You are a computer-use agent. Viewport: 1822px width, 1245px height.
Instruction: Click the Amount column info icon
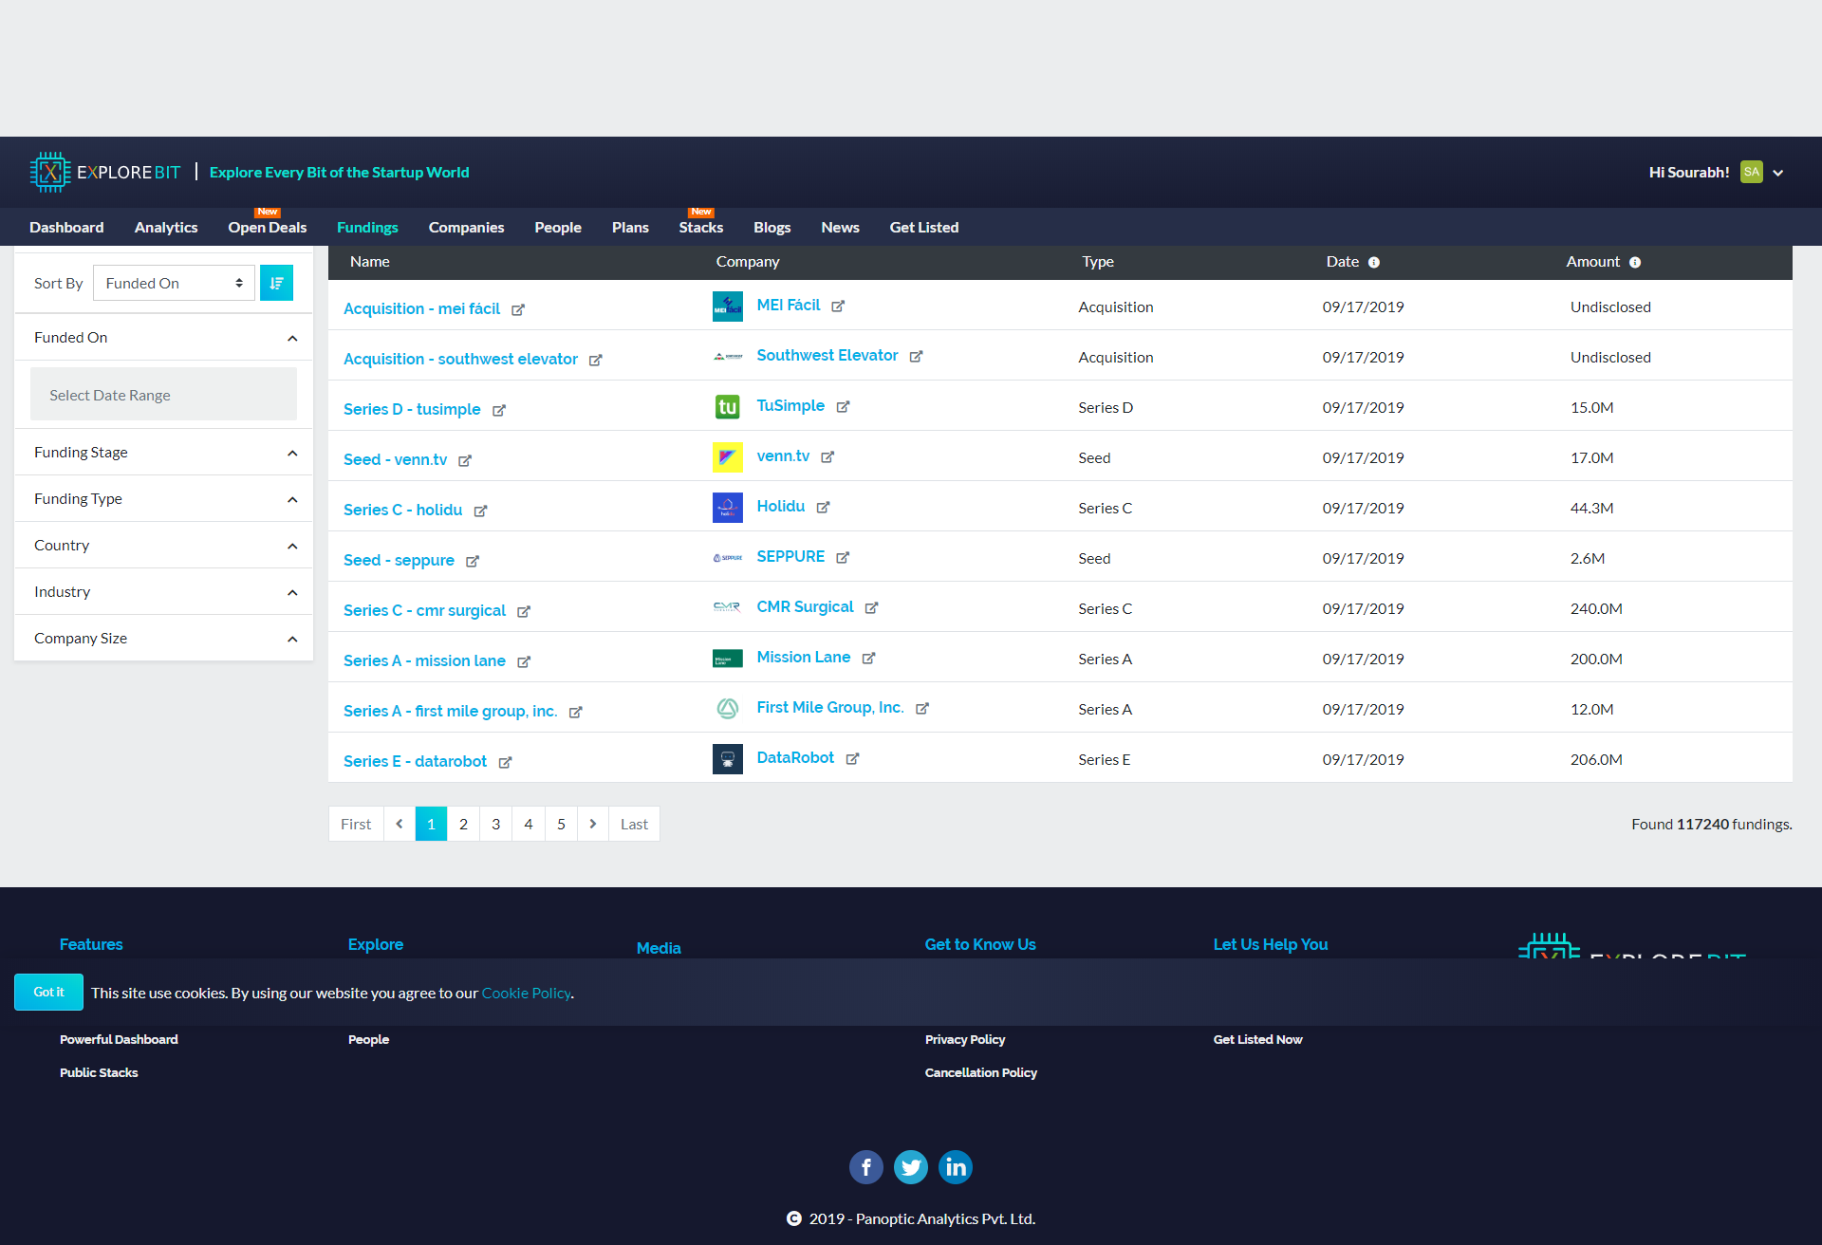coord(1634,263)
